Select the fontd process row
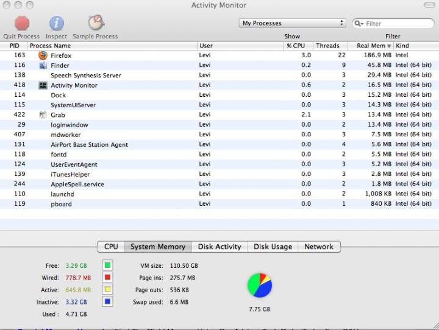 point(220,155)
